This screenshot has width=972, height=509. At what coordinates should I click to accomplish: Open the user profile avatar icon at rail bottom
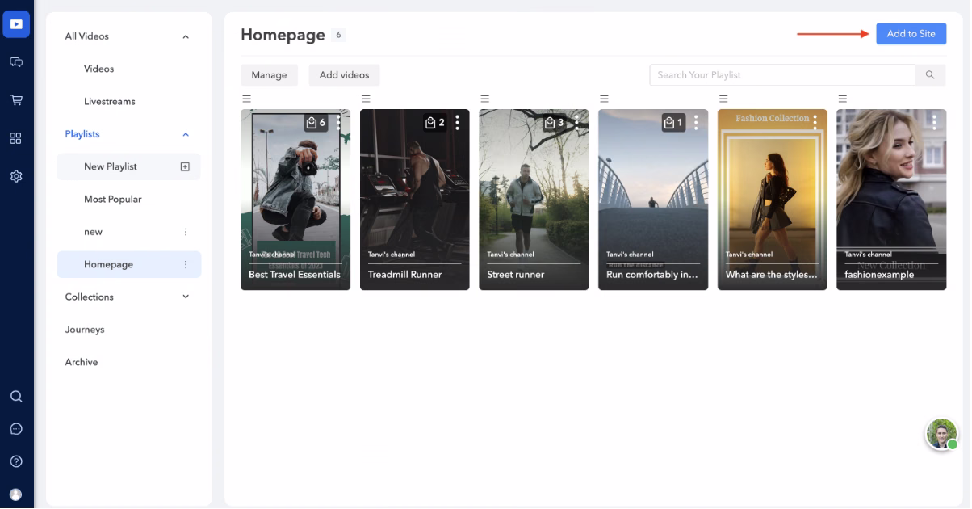pos(16,494)
